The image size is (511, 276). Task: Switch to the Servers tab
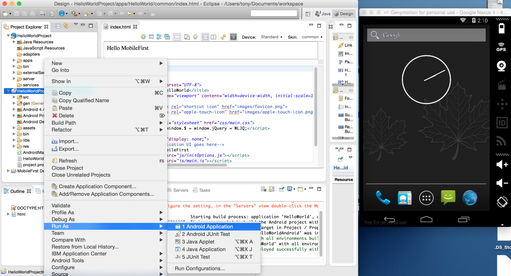(178, 190)
